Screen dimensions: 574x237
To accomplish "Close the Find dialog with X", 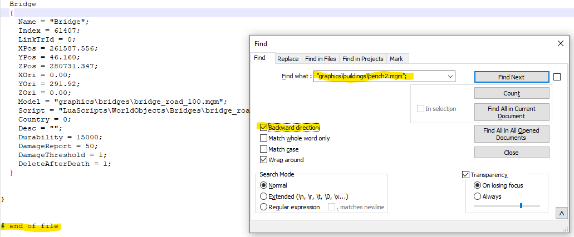I will click(x=560, y=43).
